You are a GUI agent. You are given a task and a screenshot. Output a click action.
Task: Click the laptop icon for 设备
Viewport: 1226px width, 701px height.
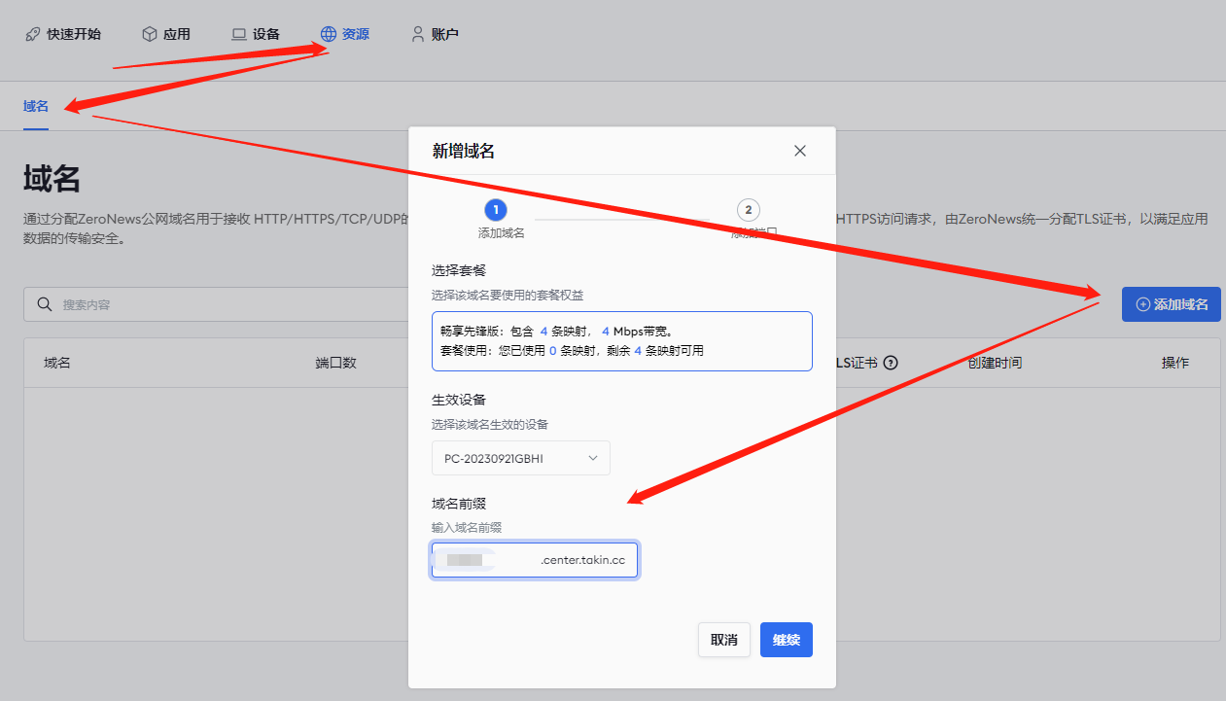click(239, 34)
